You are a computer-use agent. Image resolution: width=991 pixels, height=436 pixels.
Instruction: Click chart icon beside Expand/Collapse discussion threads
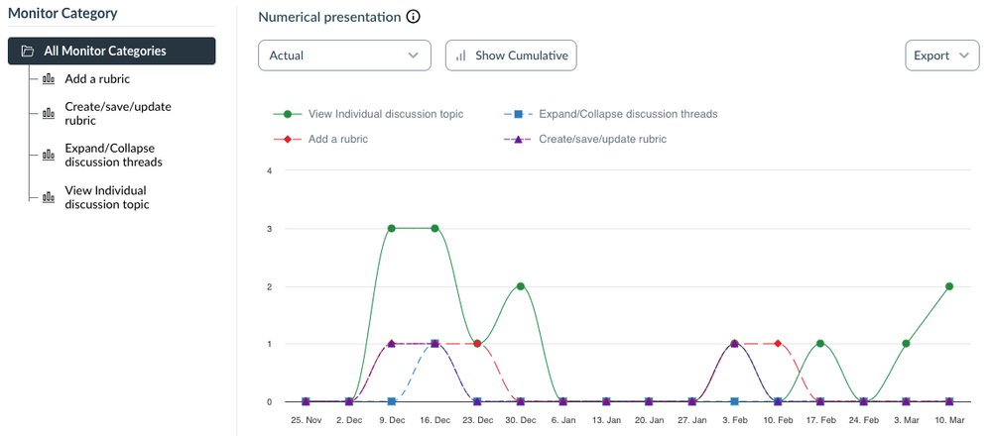pyautogui.click(x=48, y=155)
